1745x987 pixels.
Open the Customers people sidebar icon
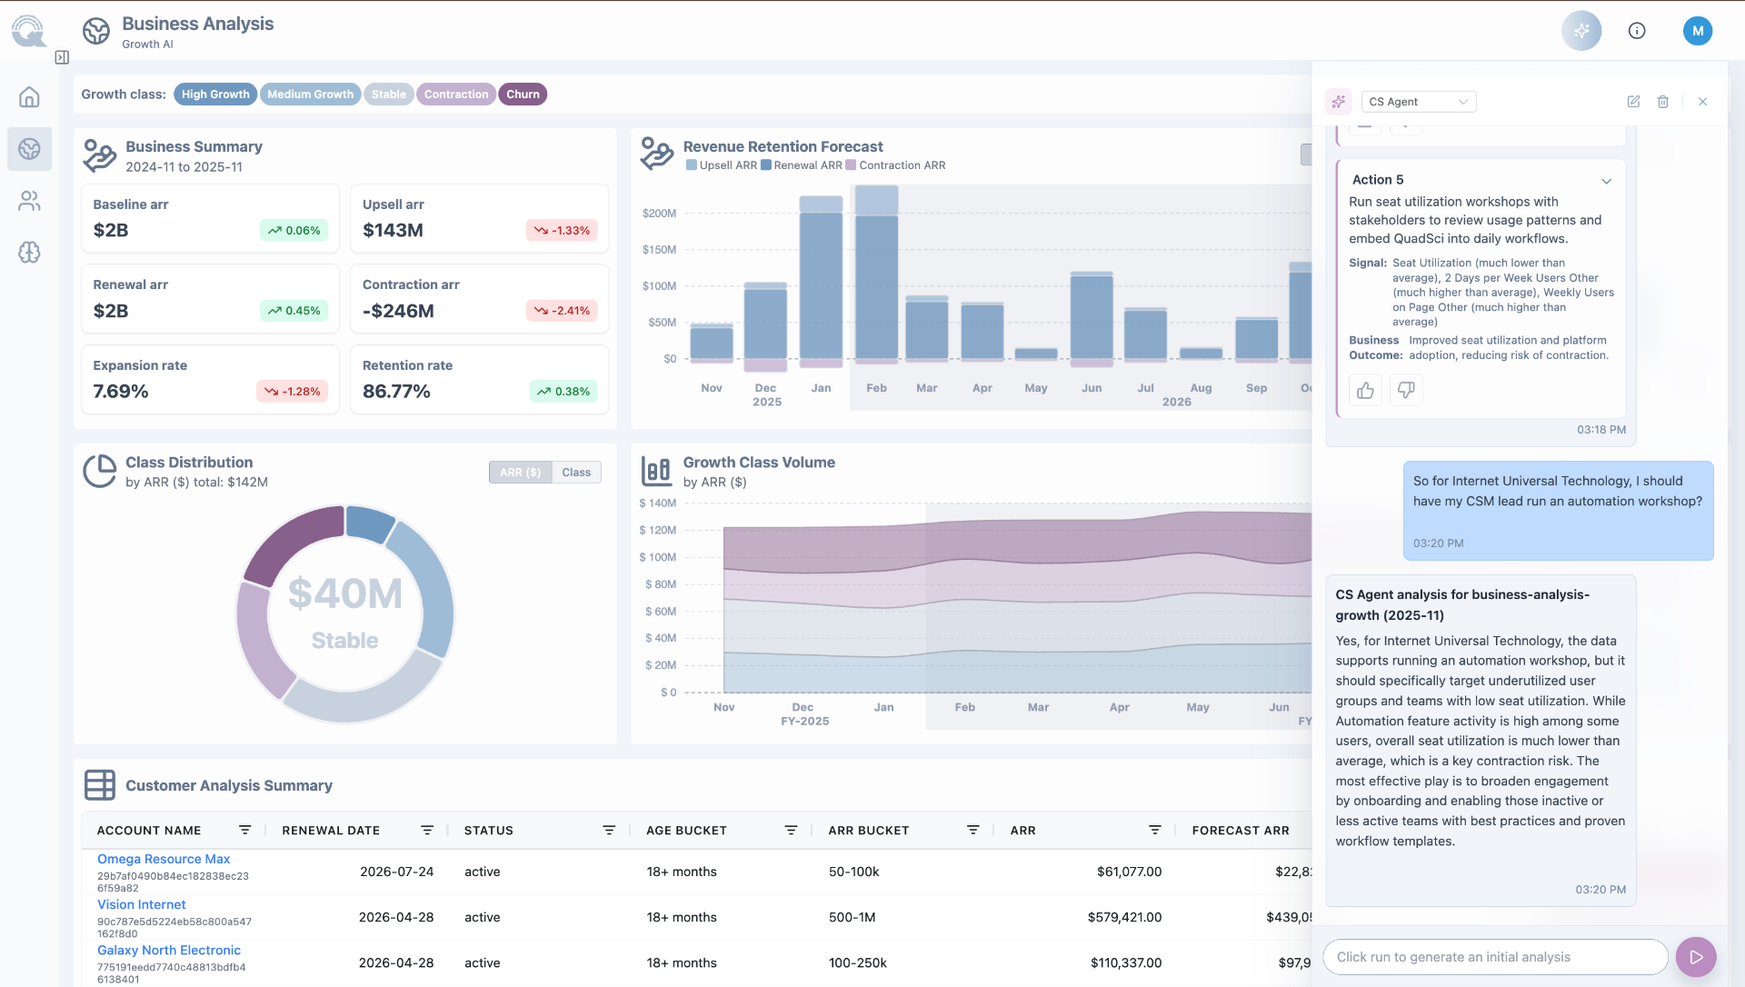(29, 200)
